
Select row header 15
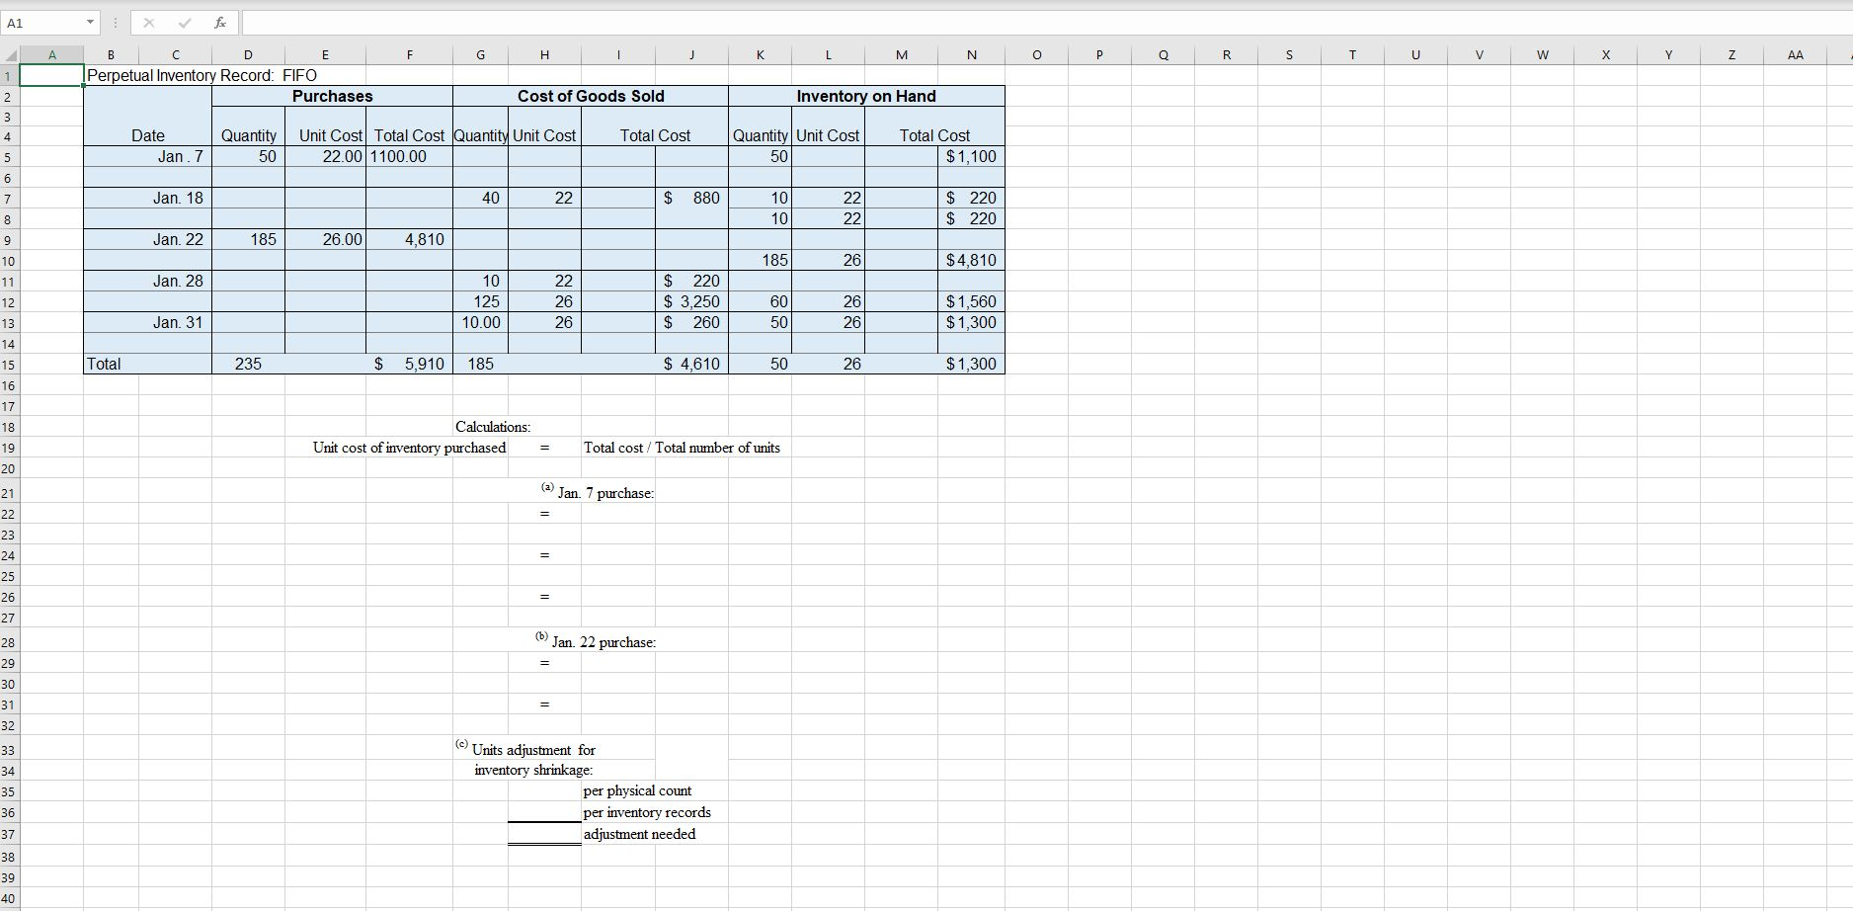(9, 365)
